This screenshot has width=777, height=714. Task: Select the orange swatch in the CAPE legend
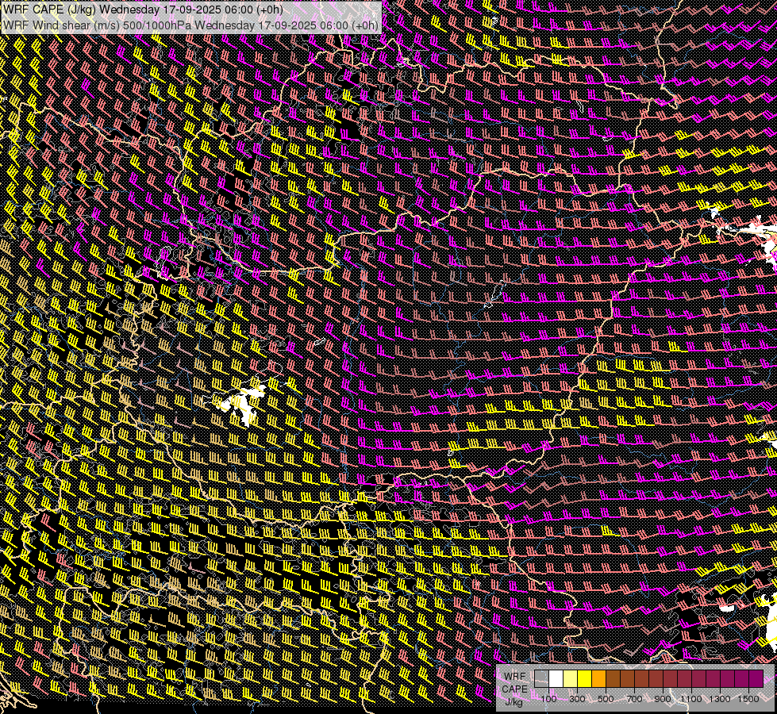598,679
